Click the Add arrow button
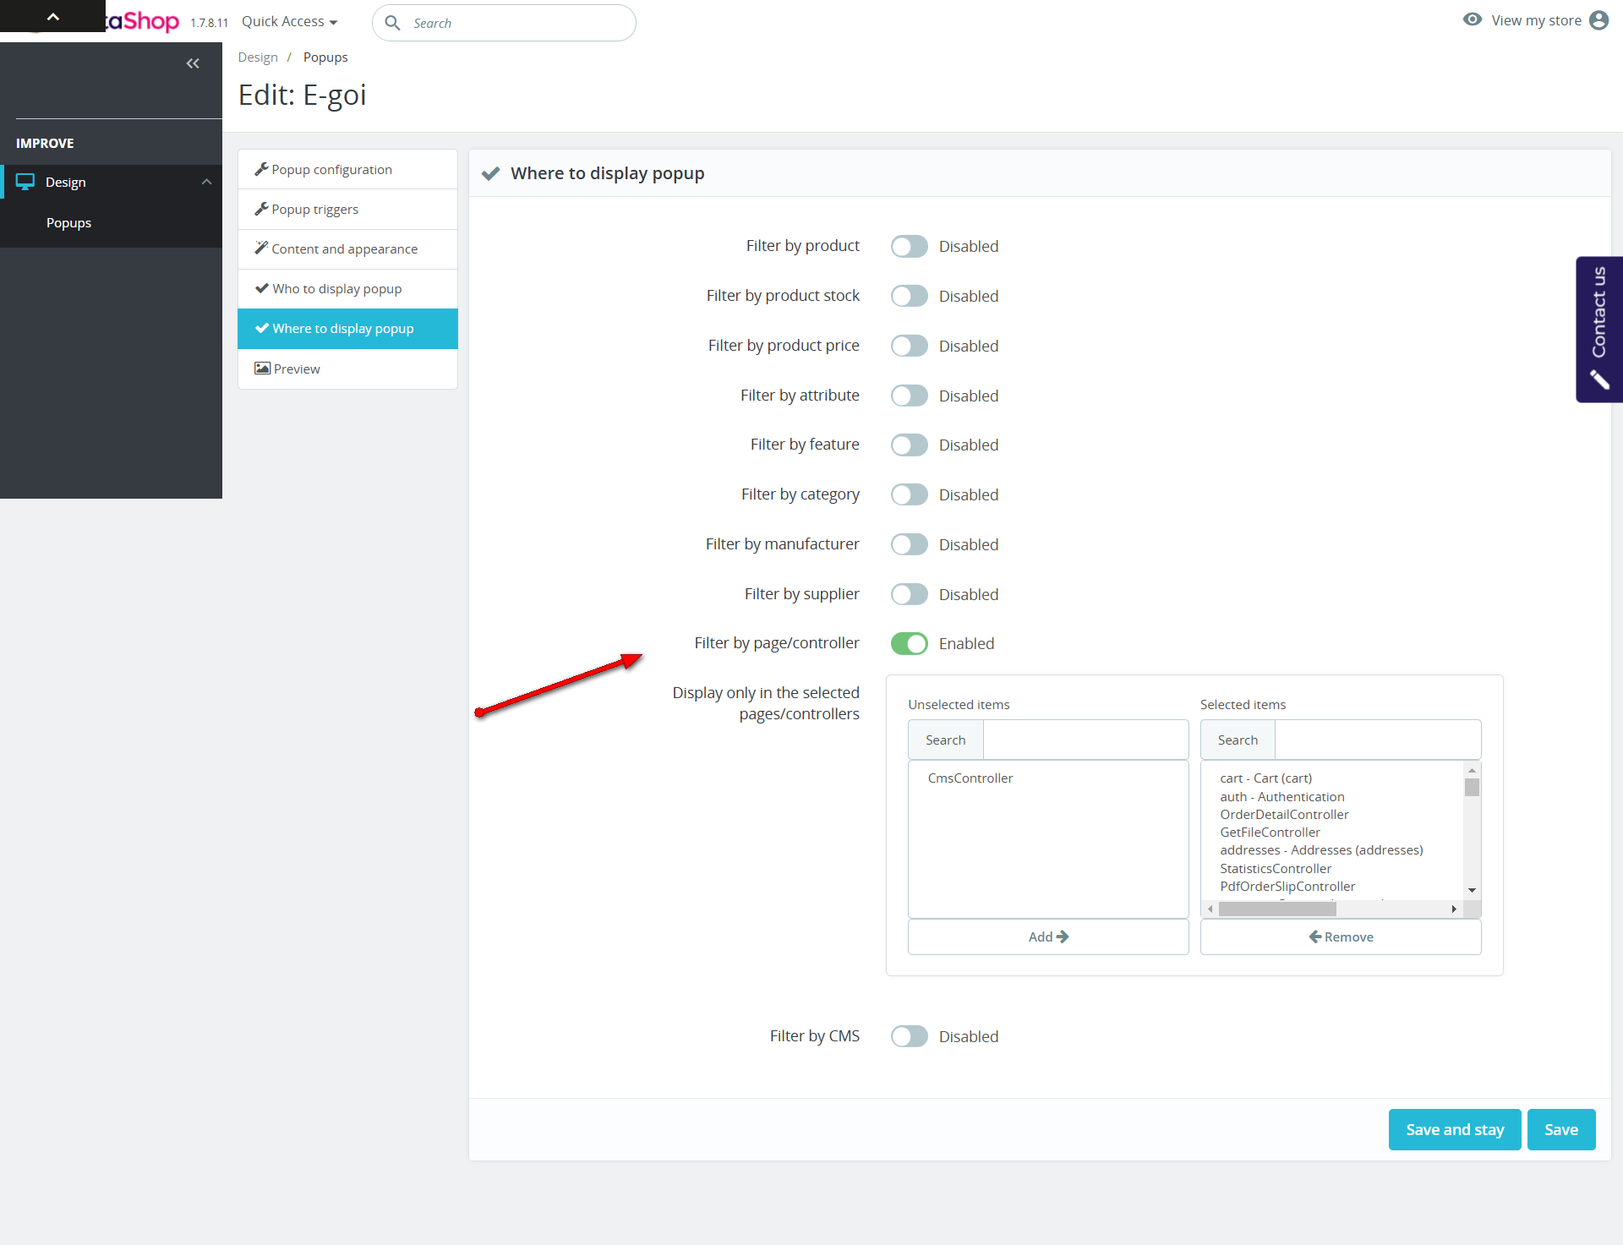 (1047, 936)
